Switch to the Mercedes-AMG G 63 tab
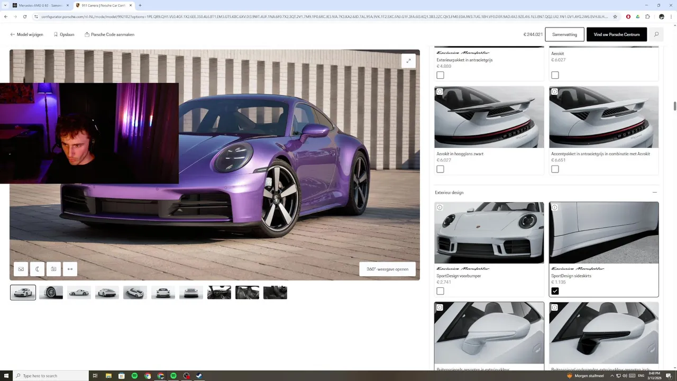 [40, 5]
